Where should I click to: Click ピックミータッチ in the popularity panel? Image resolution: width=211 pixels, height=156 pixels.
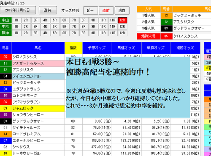192,16
